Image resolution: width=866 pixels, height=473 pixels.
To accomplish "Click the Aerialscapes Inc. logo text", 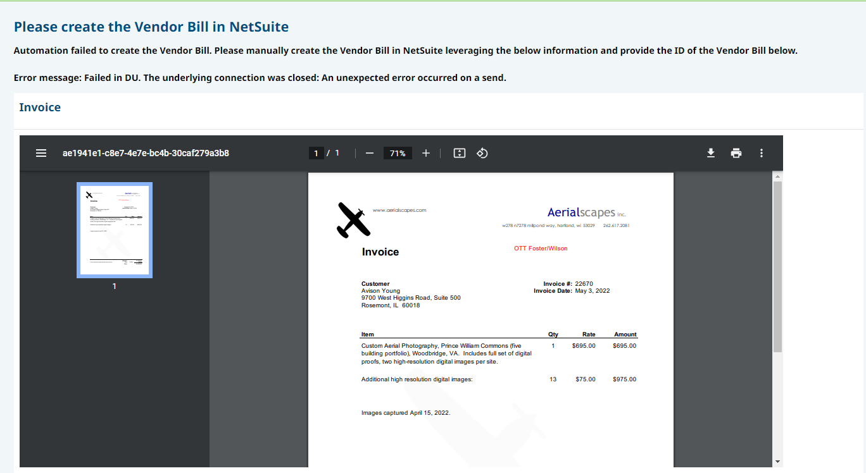I will point(586,212).
